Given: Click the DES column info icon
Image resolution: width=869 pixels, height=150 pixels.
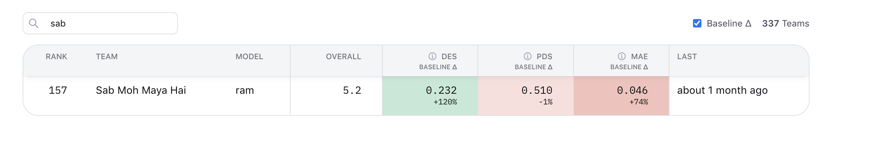Looking at the screenshot, I should (x=432, y=56).
